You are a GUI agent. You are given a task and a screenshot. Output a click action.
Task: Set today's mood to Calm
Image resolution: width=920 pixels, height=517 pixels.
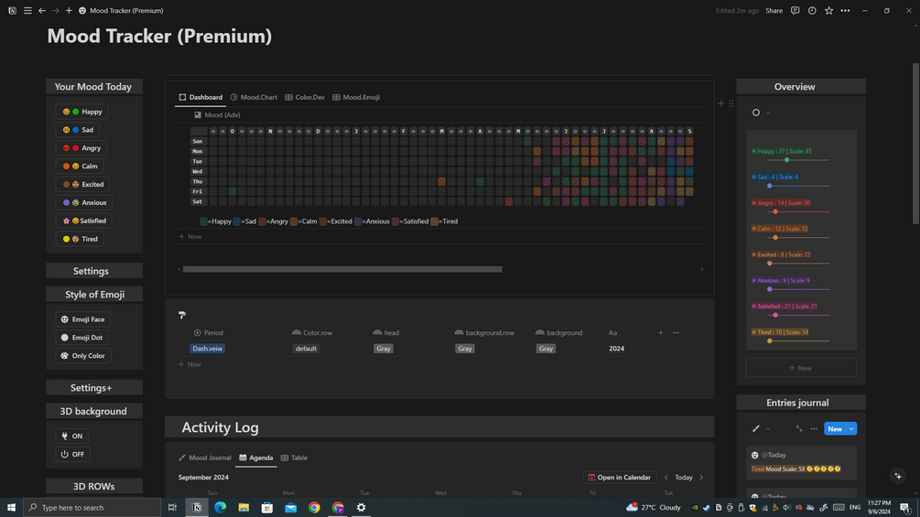[80, 166]
